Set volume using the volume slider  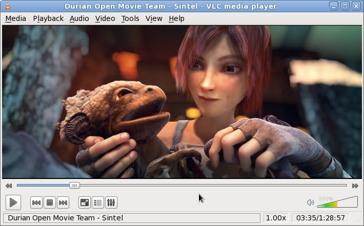coord(337,202)
